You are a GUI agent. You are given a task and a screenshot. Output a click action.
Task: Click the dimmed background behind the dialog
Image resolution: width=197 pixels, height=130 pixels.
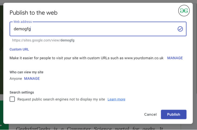[x=195, y=81]
